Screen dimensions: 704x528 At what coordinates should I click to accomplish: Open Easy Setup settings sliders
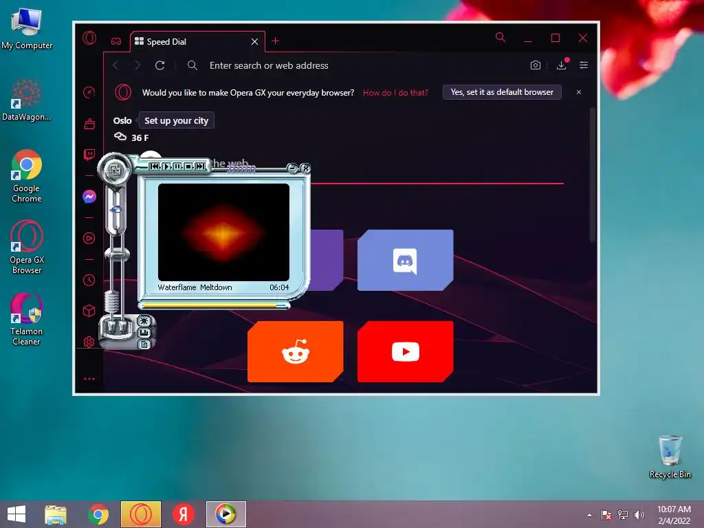coord(584,65)
